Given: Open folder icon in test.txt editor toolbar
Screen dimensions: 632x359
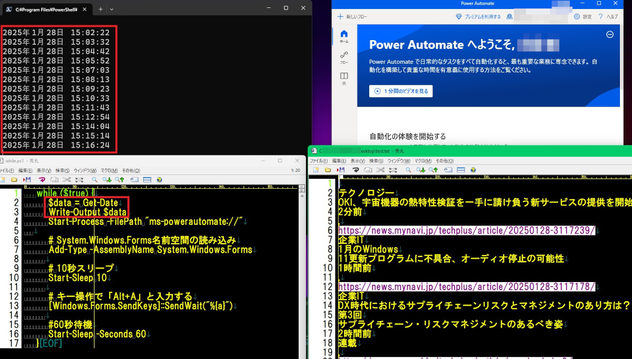Looking at the screenshot, I should [x=328, y=170].
